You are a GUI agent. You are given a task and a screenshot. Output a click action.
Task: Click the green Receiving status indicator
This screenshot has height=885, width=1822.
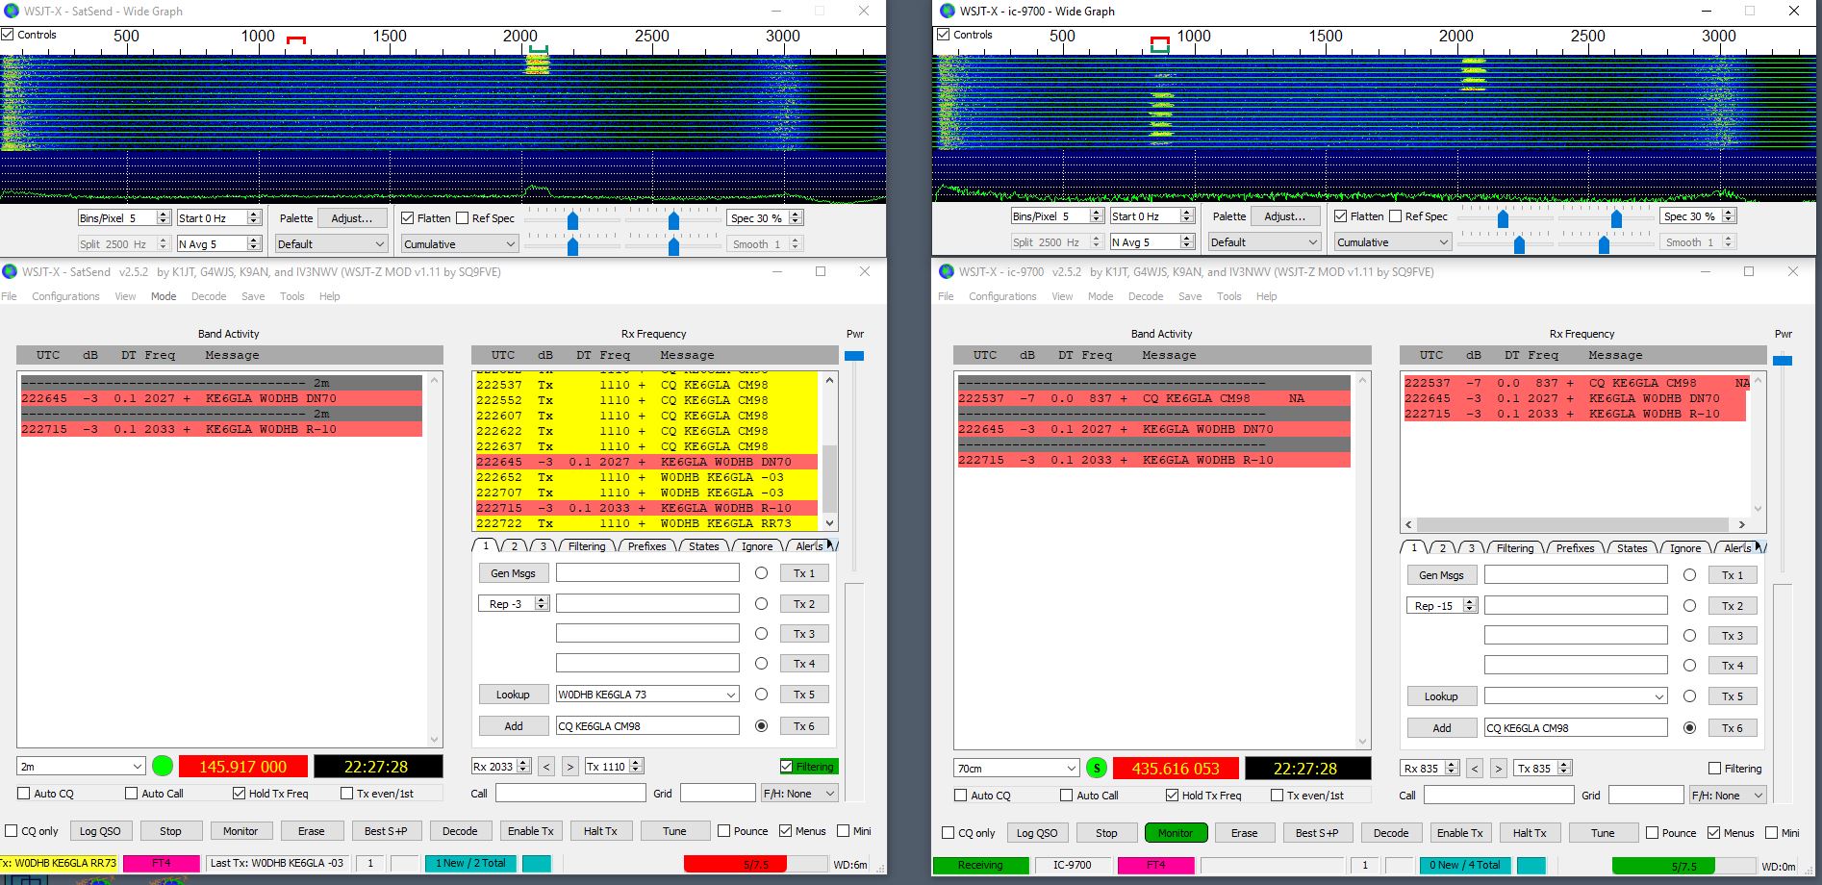click(979, 865)
